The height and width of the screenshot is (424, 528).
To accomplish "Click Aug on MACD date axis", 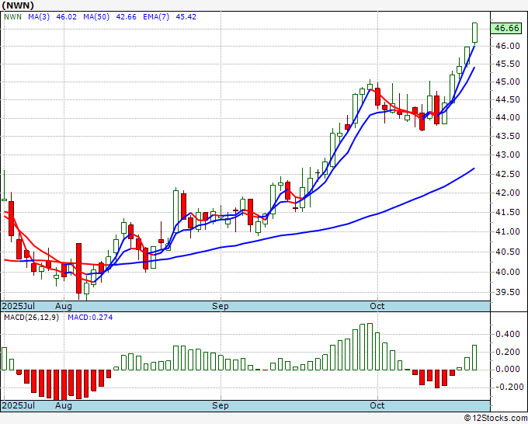I will pyautogui.click(x=64, y=405).
